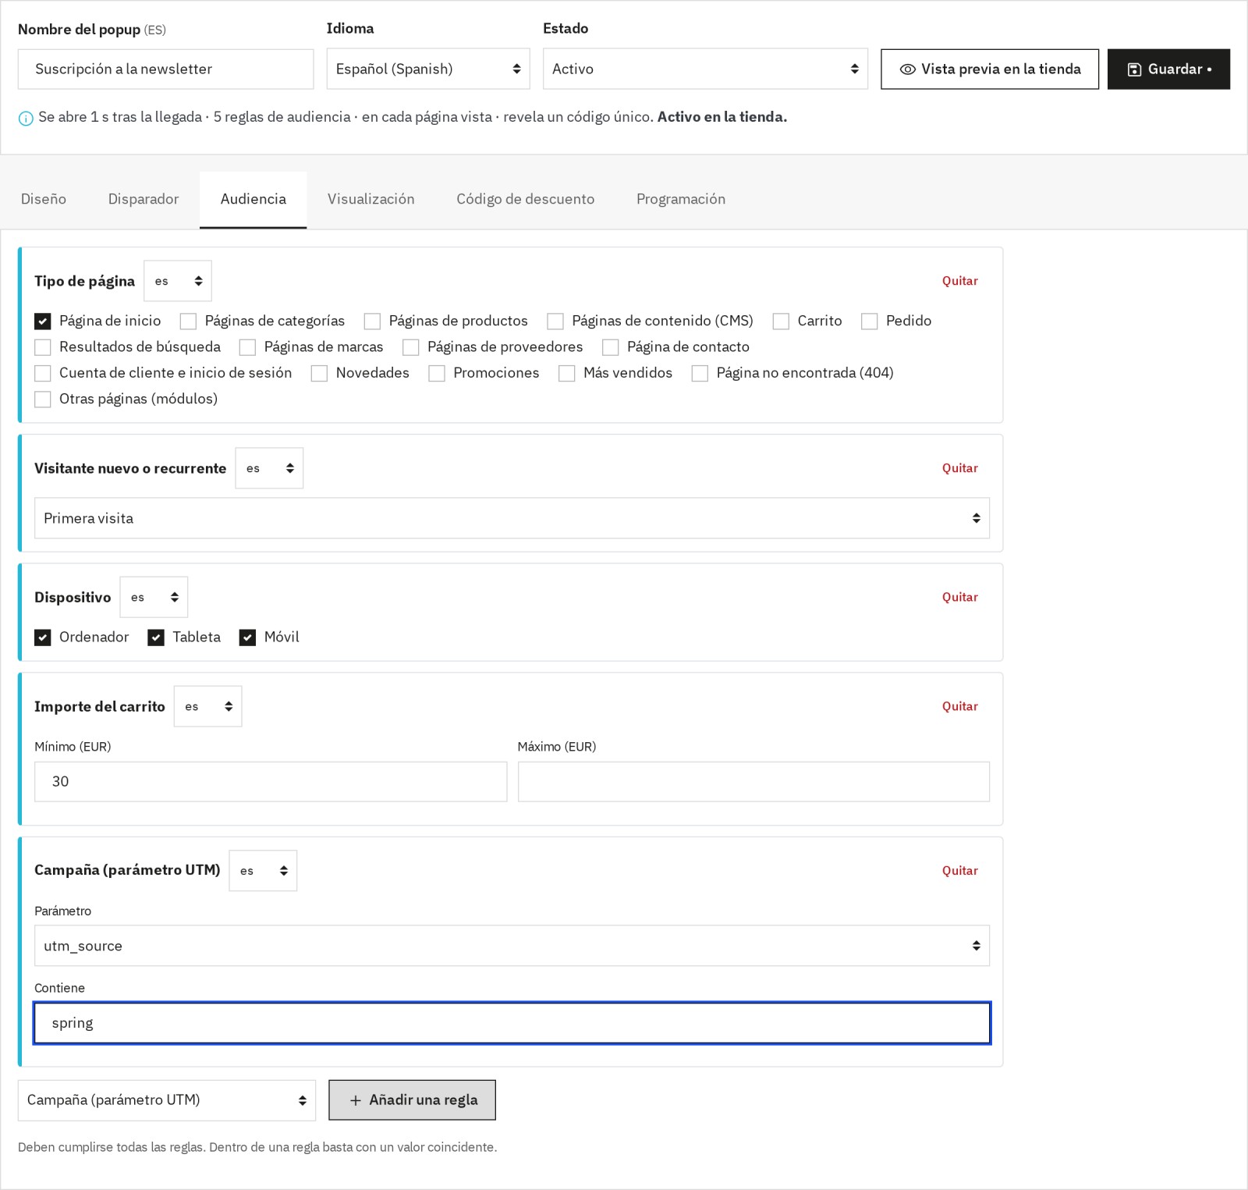Open the Idioma dropdown
The height and width of the screenshot is (1190, 1248).
click(x=428, y=69)
